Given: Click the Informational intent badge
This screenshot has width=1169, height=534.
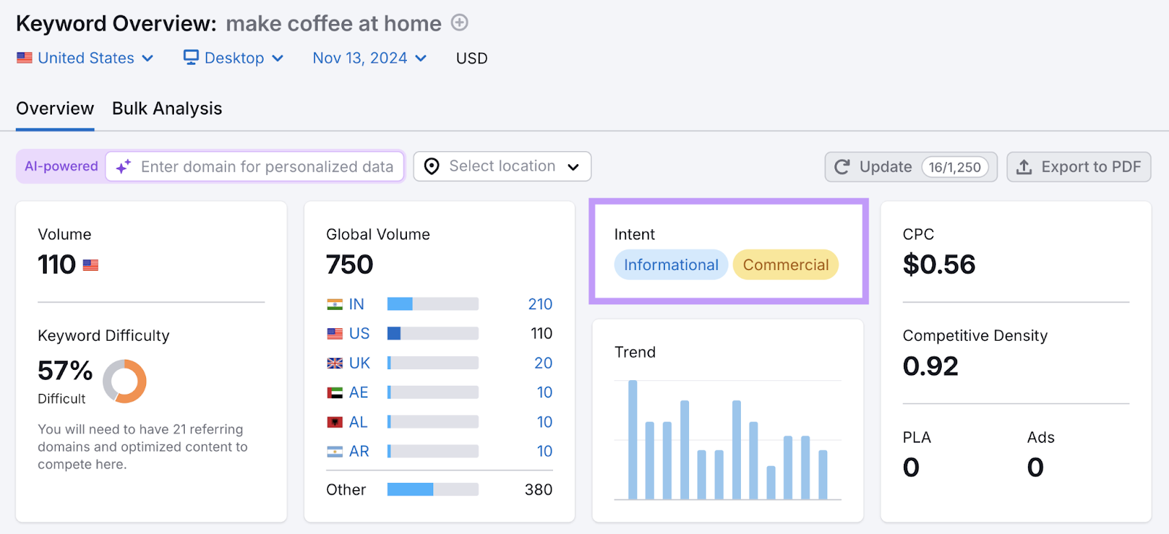Looking at the screenshot, I should pyautogui.click(x=671, y=265).
